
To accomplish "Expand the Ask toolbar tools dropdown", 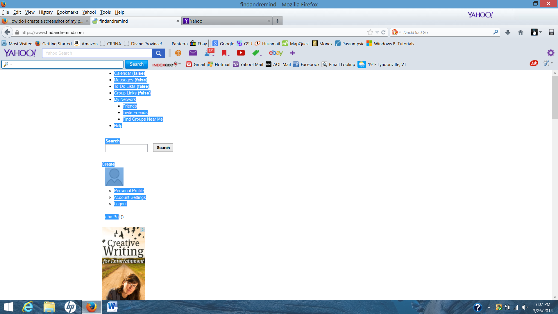I will point(548,63).
